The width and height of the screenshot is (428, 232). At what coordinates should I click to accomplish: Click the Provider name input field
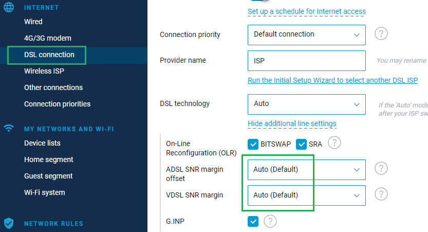pyautogui.click(x=306, y=60)
